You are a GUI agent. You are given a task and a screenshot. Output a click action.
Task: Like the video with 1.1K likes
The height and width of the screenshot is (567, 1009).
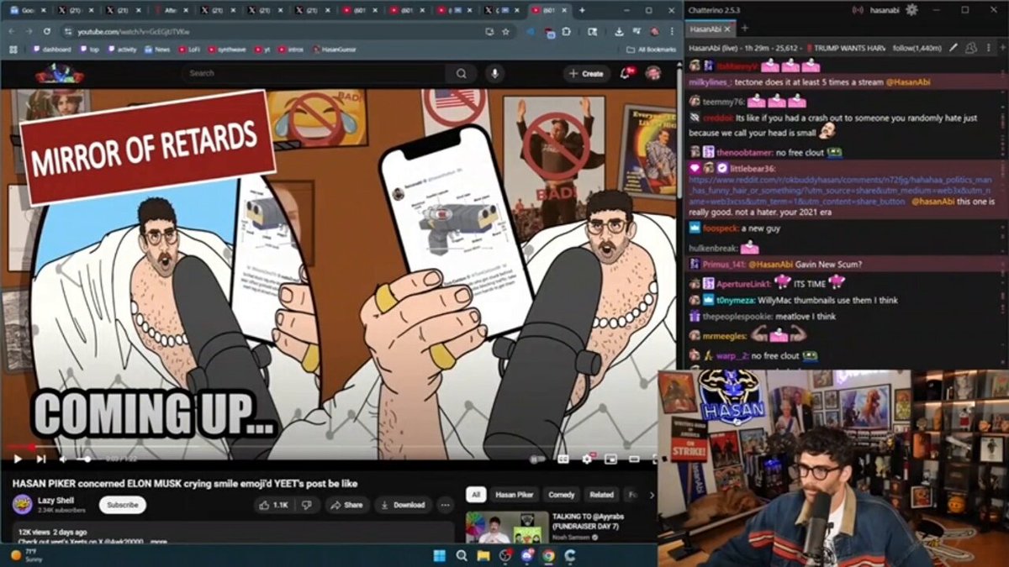[273, 505]
